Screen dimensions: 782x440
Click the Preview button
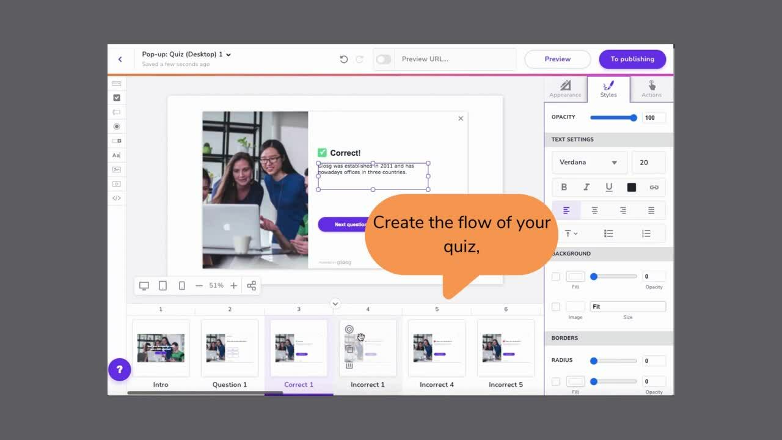557,59
